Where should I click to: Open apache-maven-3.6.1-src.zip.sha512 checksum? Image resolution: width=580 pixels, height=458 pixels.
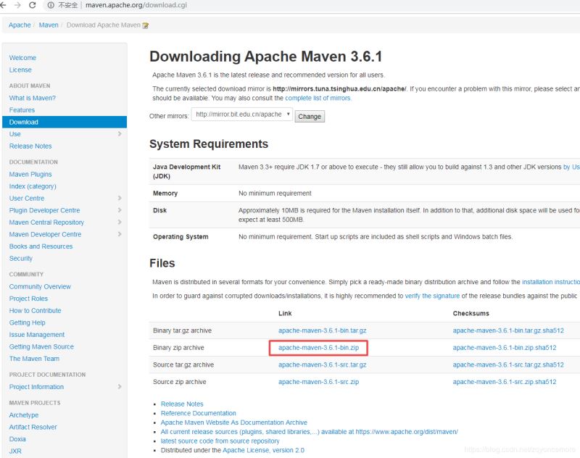[x=505, y=382]
